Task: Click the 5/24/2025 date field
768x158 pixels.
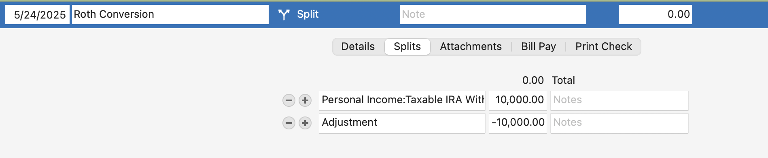Action: (37, 15)
